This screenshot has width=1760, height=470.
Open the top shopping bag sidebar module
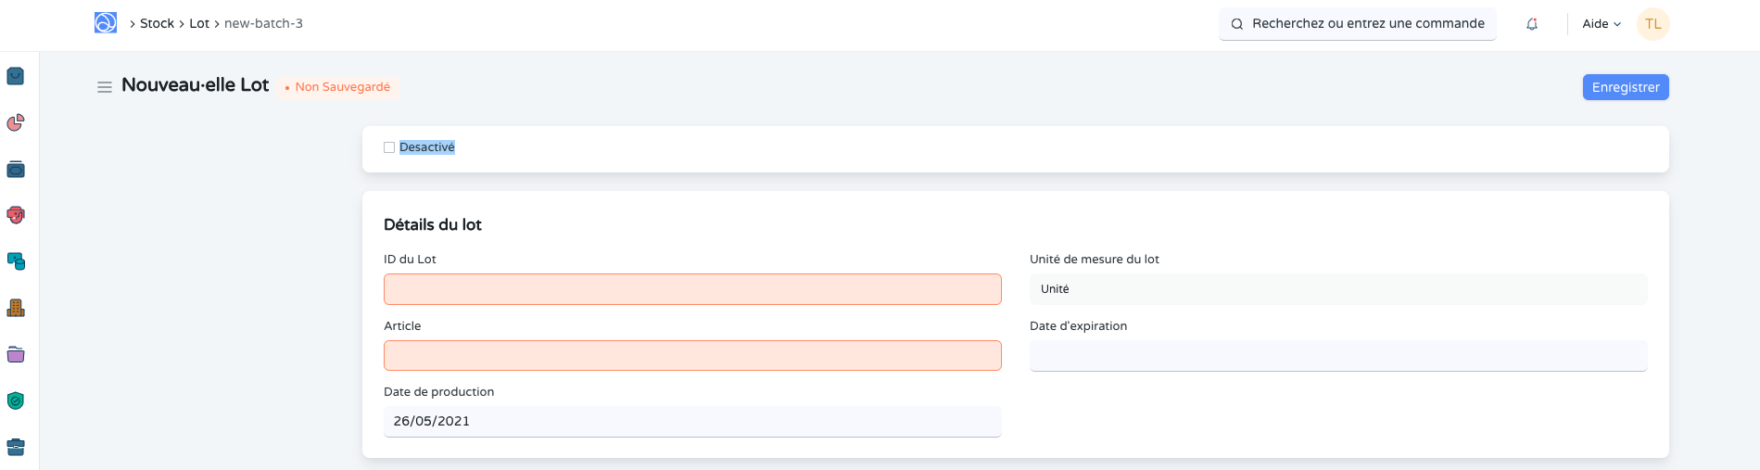pyautogui.click(x=16, y=76)
